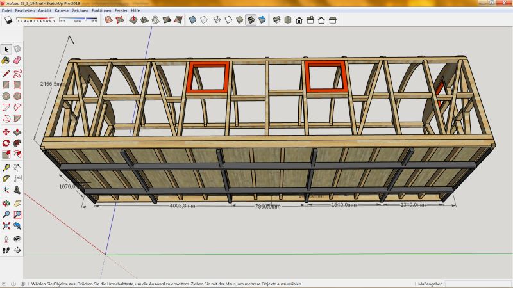Toggle Shaded With Textures style
This screenshot has height=288, width=513.
[251, 20]
